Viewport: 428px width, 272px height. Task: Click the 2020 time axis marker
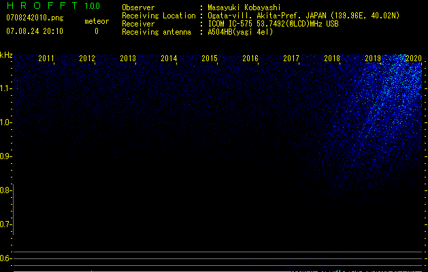pyautogui.click(x=414, y=58)
